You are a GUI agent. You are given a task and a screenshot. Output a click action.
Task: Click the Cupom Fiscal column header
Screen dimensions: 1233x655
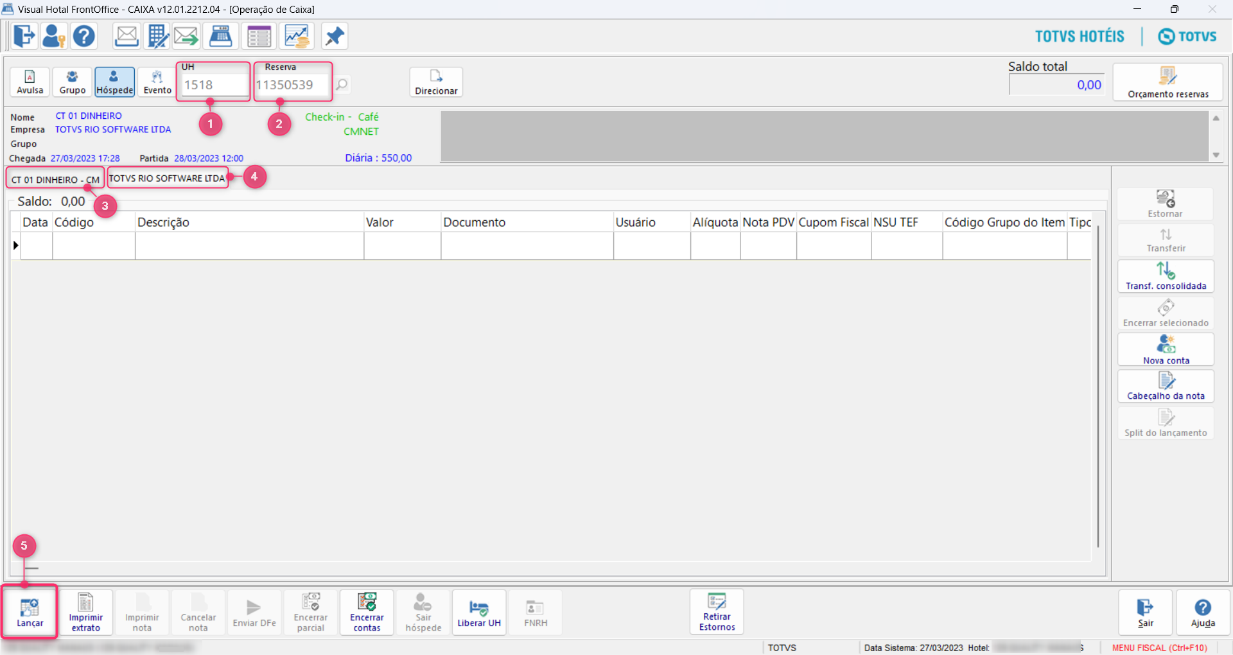pyautogui.click(x=834, y=222)
